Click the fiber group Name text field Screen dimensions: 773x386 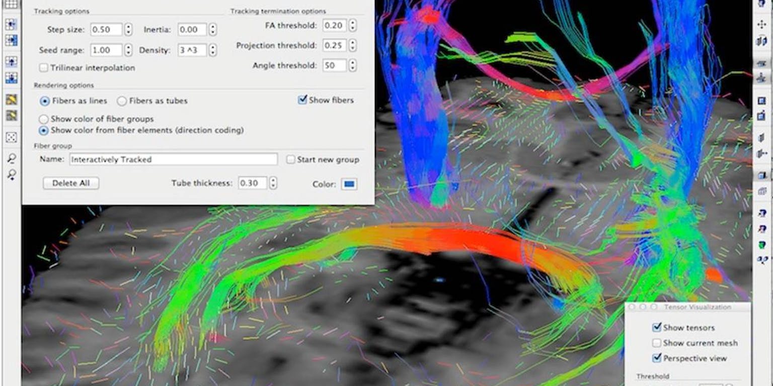173,159
